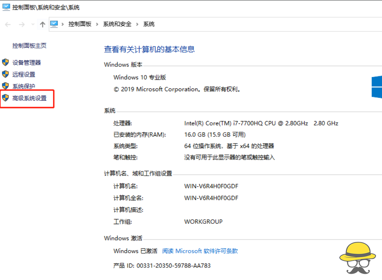Expand the chevron after 控制面板 in the breadcrumb
This screenshot has height=280, width=382.
coord(97,24)
